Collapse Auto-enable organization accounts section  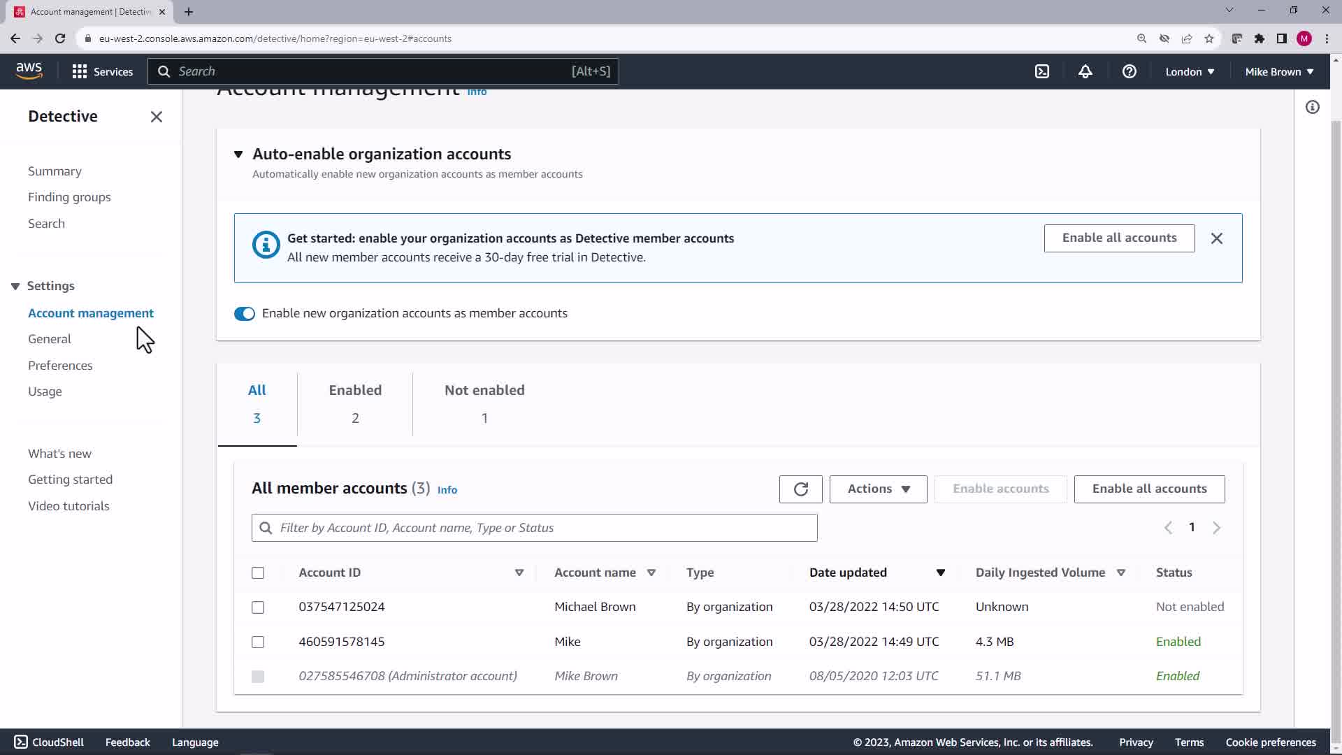click(x=238, y=154)
